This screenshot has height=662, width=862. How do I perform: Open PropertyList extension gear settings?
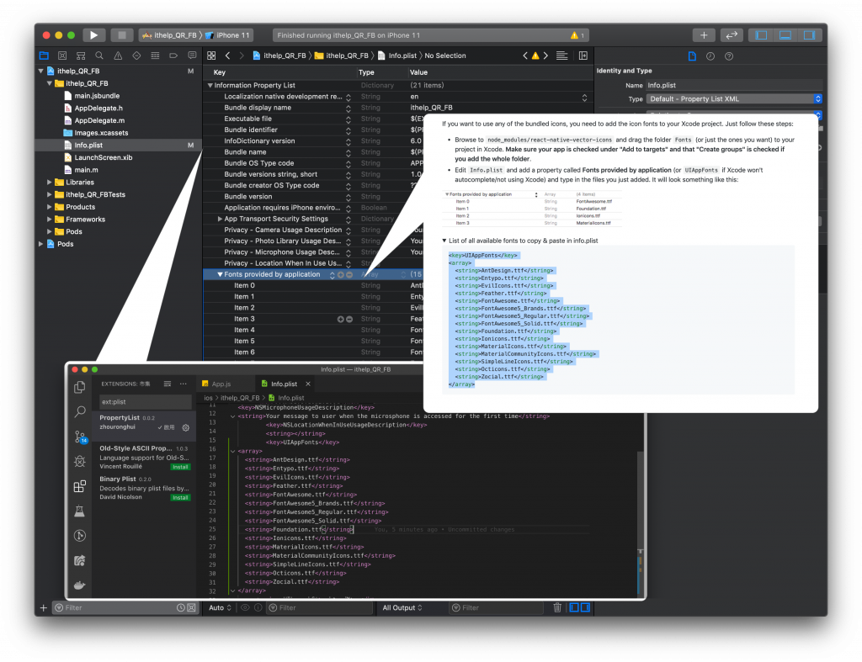click(186, 427)
